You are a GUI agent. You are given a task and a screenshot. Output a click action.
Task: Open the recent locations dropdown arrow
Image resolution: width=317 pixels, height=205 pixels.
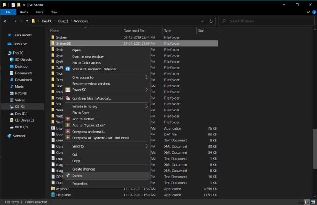pyautogui.click(x=21, y=21)
